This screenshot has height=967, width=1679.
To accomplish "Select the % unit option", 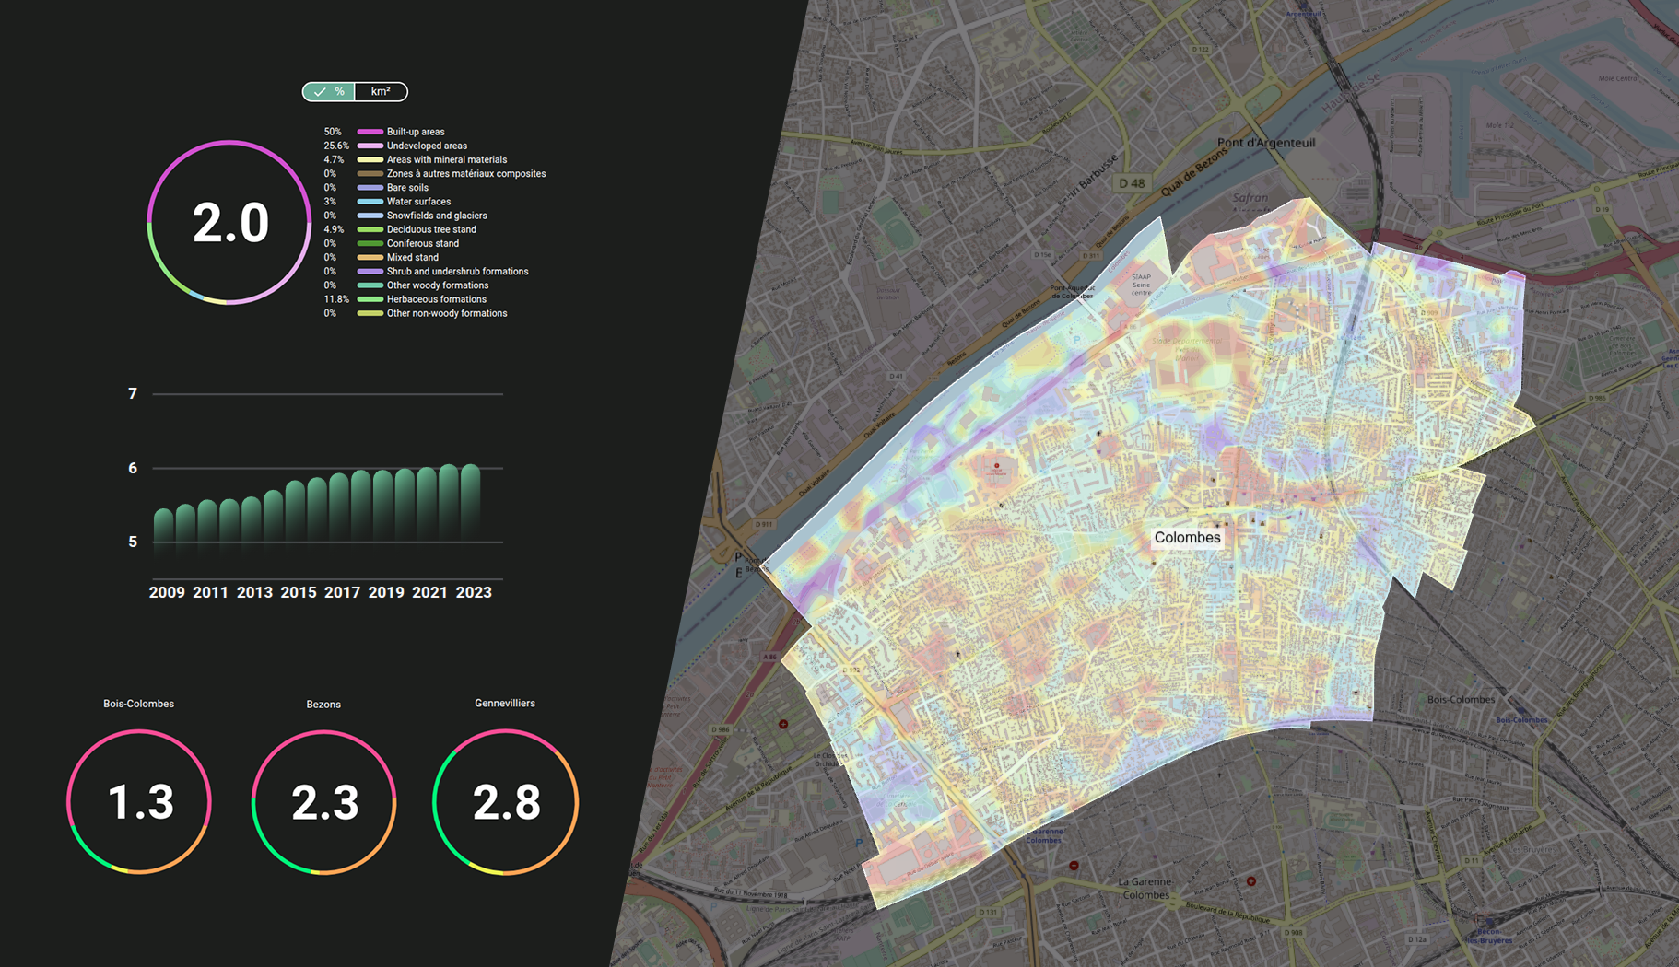I will tap(339, 92).
